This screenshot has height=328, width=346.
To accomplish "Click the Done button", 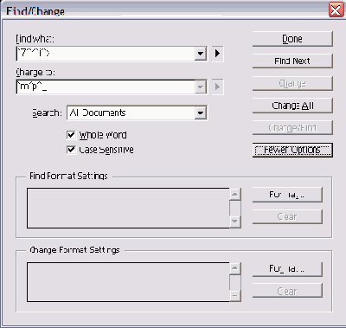I will click(292, 39).
